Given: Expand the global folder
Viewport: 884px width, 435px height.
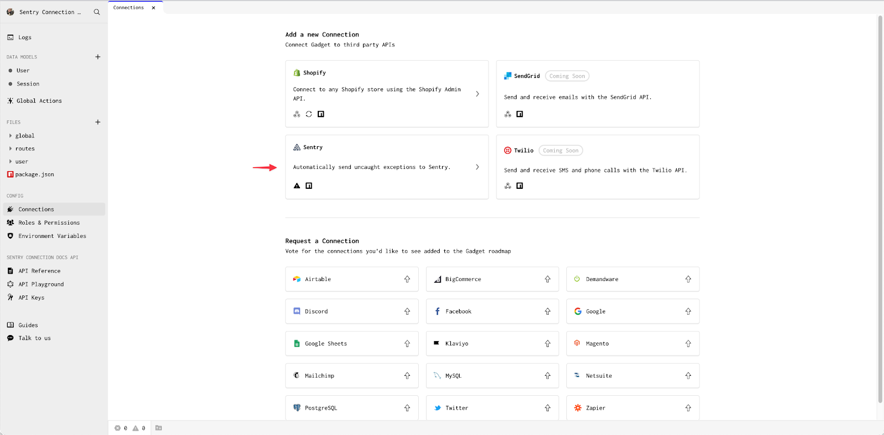Looking at the screenshot, I should tap(10, 136).
